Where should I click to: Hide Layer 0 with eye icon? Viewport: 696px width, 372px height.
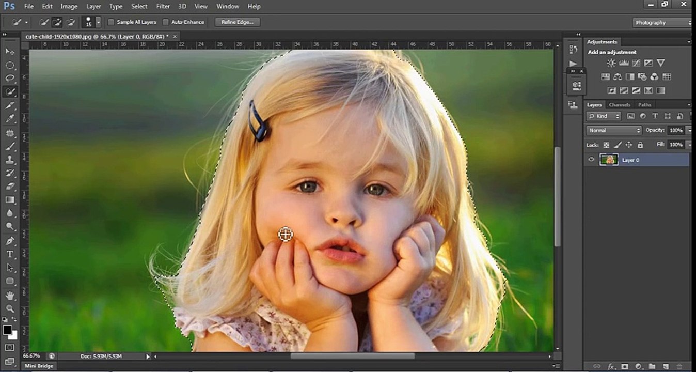point(592,160)
